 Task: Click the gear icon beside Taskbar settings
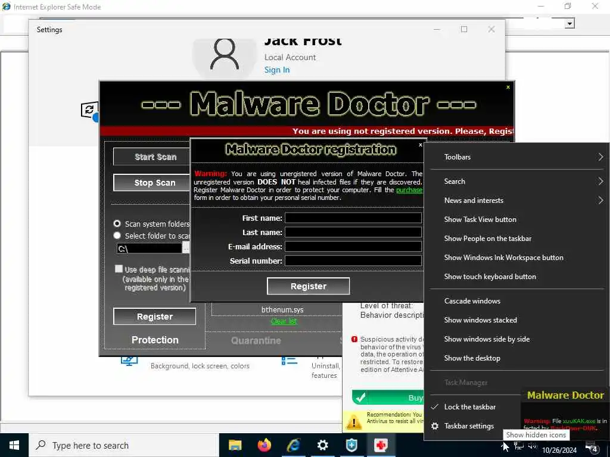point(435,426)
